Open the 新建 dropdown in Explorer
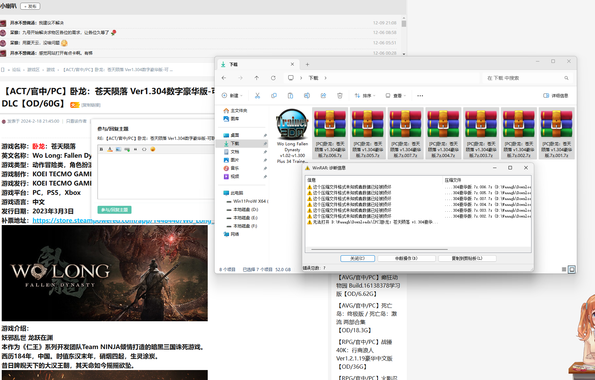 click(232, 96)
